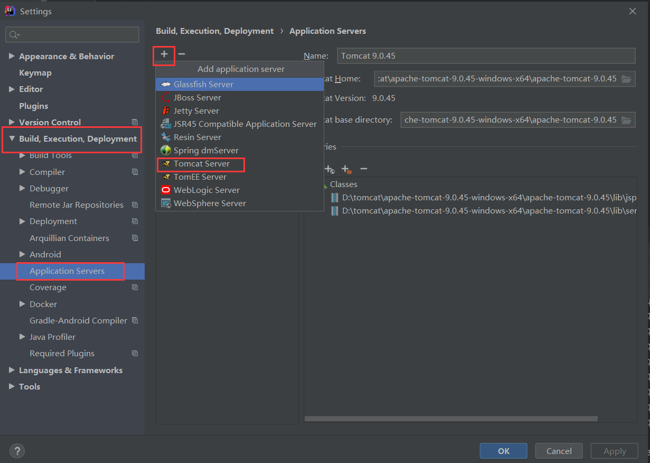Expand Version Control section arrow

click(x=12, y=122)
